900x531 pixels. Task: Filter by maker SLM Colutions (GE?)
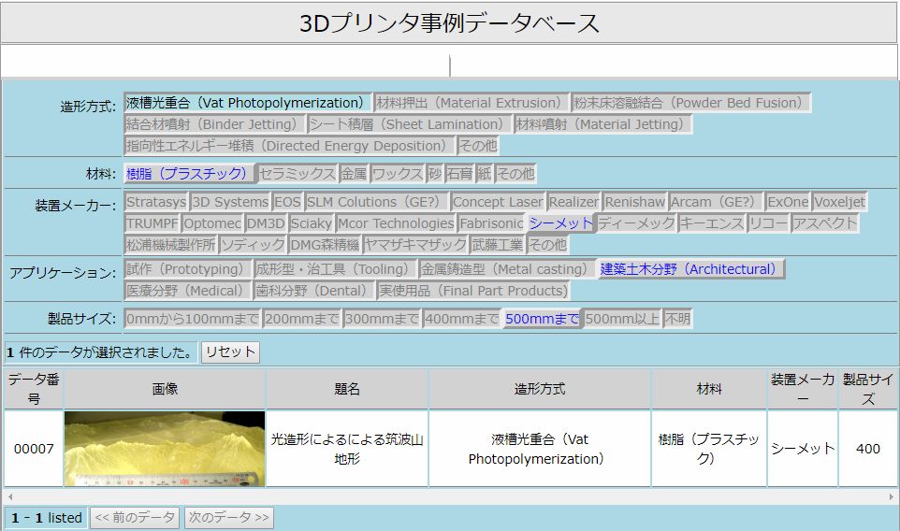pyautogui.click(x=376, y=202)
